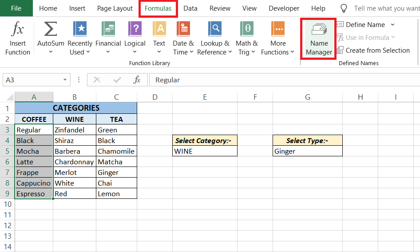The image size is (420, 252).
Task: Open the File tab
Action: (x=16, y=8)
